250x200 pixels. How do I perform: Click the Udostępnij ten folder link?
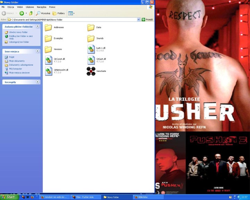(19, 42)
